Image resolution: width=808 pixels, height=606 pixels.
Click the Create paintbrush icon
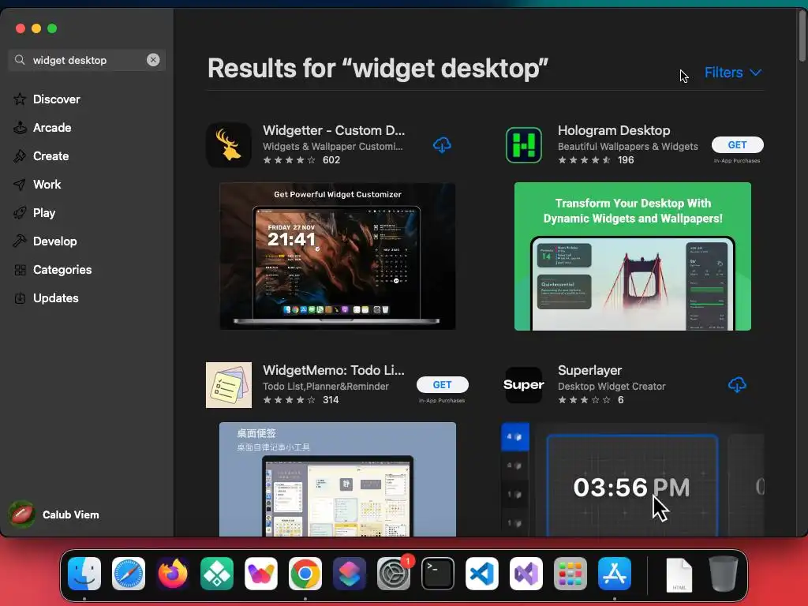coord(20,155)
